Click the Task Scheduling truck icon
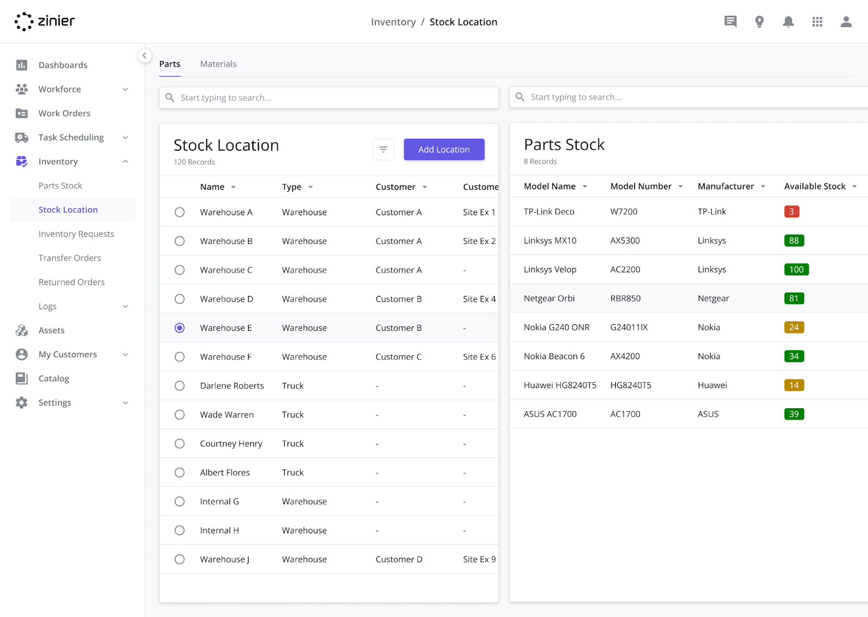This screenshot has width=868, height=617. (x=22, y=138)
